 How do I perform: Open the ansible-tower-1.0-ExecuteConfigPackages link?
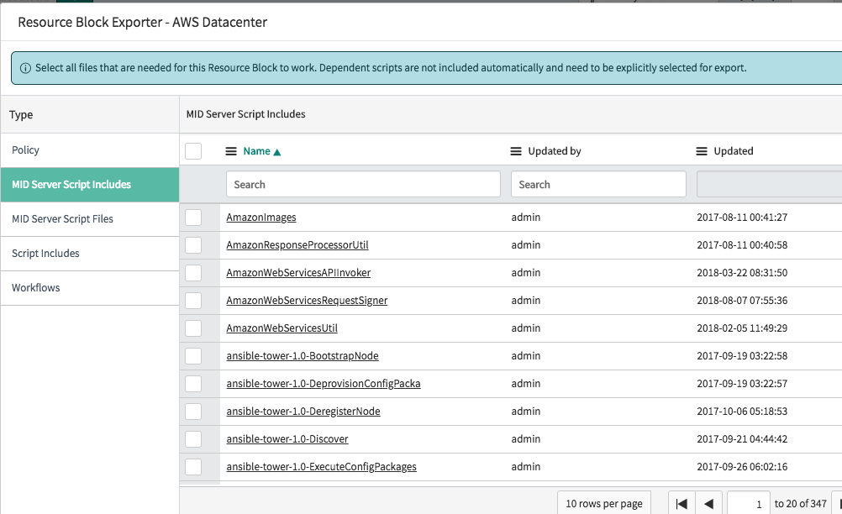321,467
